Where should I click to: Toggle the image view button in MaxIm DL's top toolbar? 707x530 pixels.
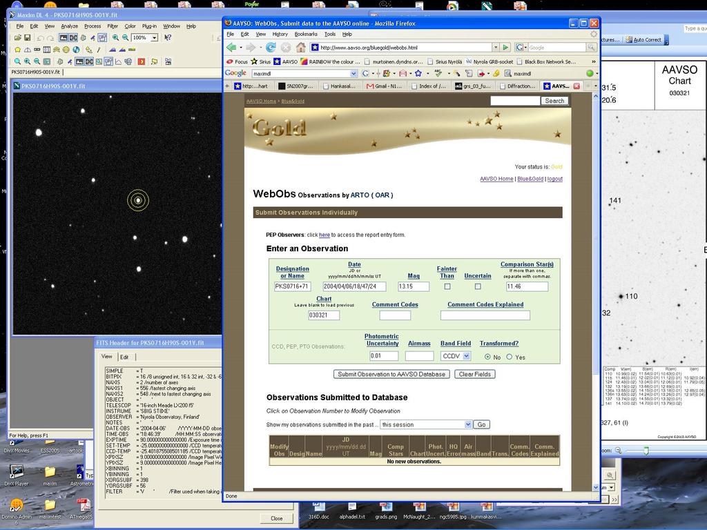[x=64, y=37]
